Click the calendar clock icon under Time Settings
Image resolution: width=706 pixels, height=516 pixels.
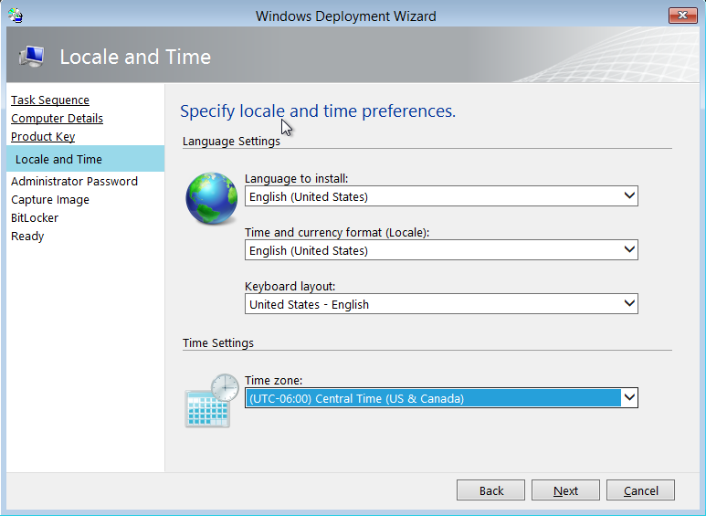(212, 400)
